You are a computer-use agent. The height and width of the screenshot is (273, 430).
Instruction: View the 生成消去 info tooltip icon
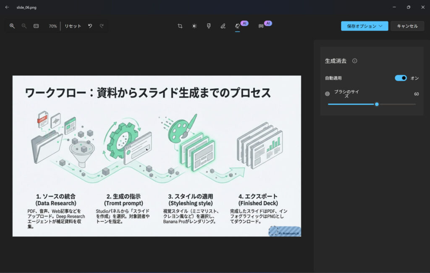click(354, 60)
